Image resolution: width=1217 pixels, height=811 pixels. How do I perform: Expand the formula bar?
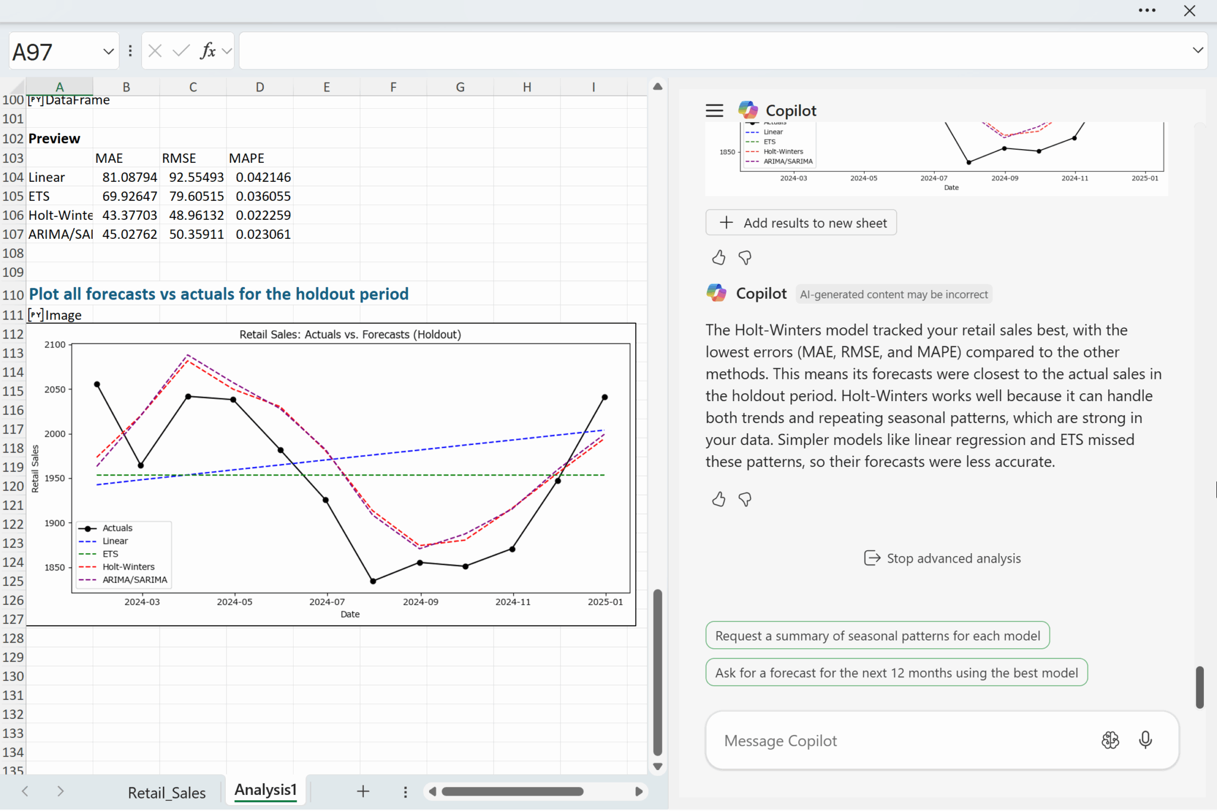pyautogui.click(x=1197, y=51)
